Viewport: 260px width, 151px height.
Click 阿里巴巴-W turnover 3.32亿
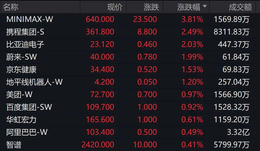tap(238, 132)
